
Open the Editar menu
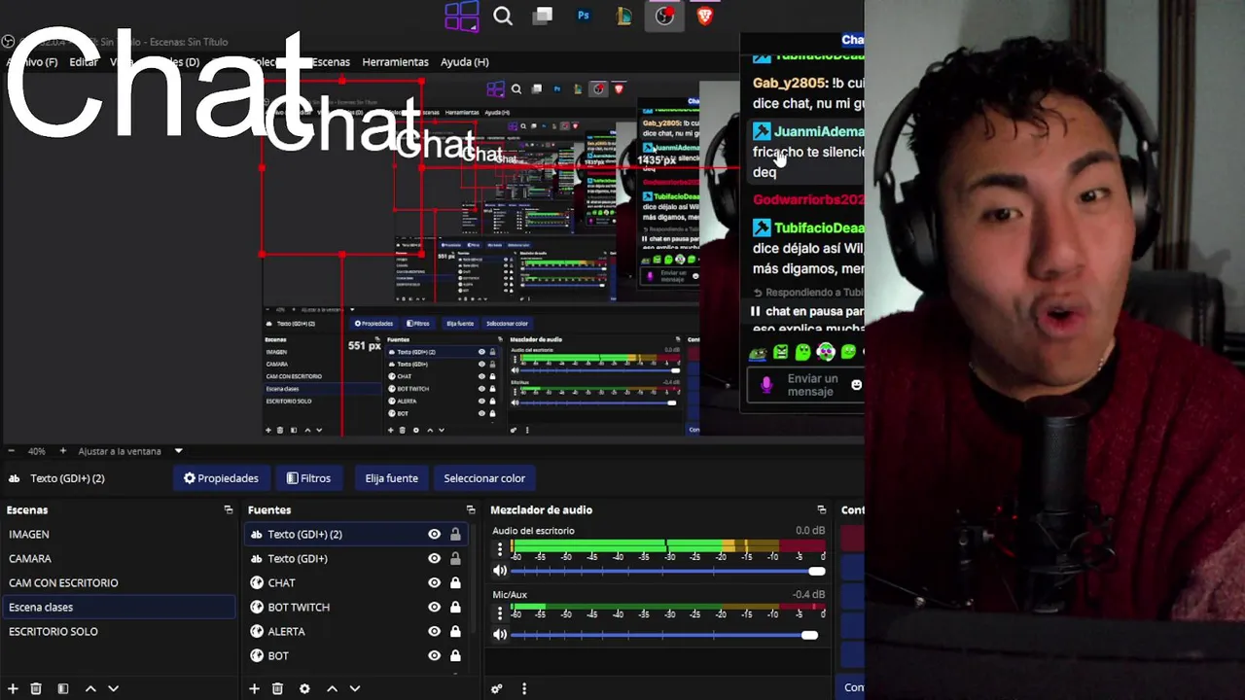84,62
